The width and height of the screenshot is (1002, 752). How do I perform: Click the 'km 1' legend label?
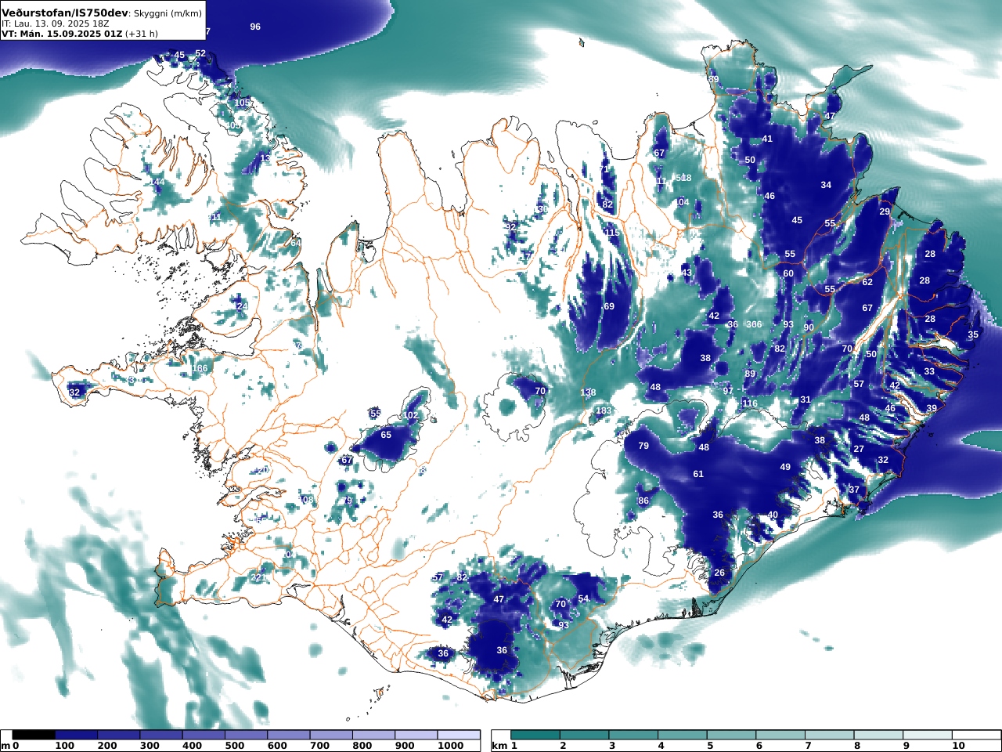click(x=504, y=746)
